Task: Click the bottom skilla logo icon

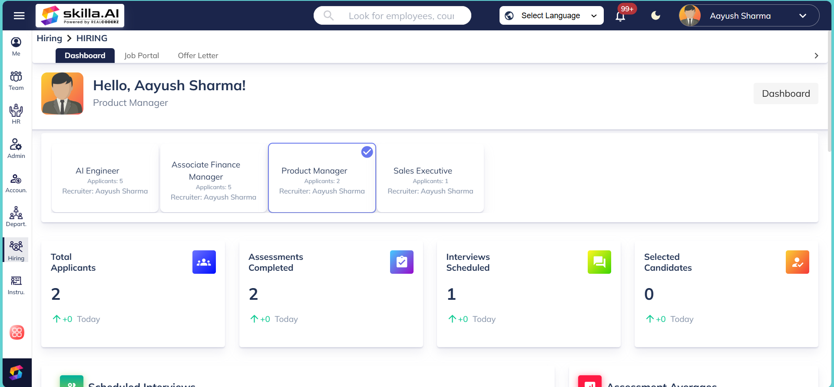Action: [x=16, y=373]
